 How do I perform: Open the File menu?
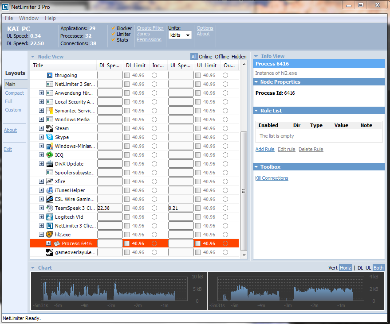pos(9,18)
